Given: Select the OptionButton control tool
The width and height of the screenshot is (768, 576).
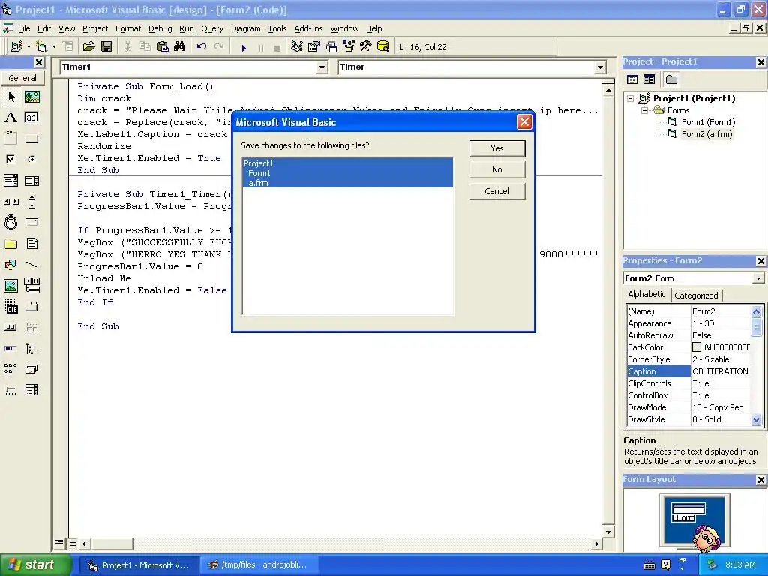Looking at the screenshot, I should (x=31, y=159).
